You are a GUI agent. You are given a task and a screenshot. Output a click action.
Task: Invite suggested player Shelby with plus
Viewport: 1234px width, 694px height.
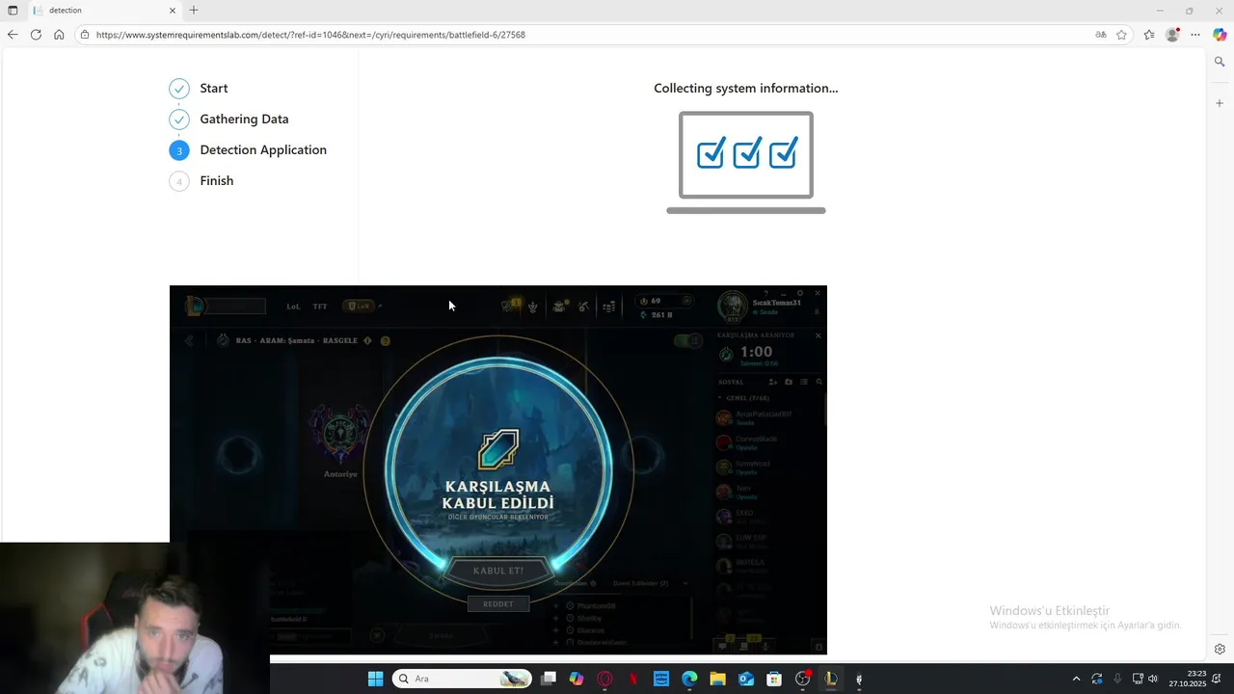557,618
